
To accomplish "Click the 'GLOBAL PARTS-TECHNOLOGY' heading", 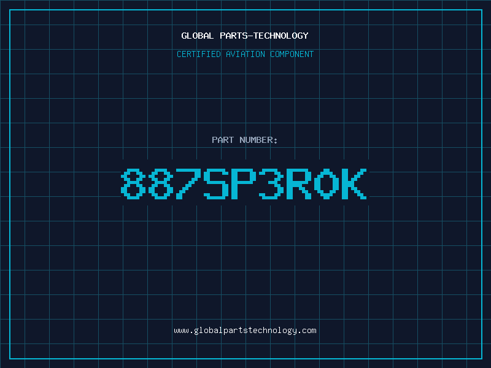I will tap(245, 36).
